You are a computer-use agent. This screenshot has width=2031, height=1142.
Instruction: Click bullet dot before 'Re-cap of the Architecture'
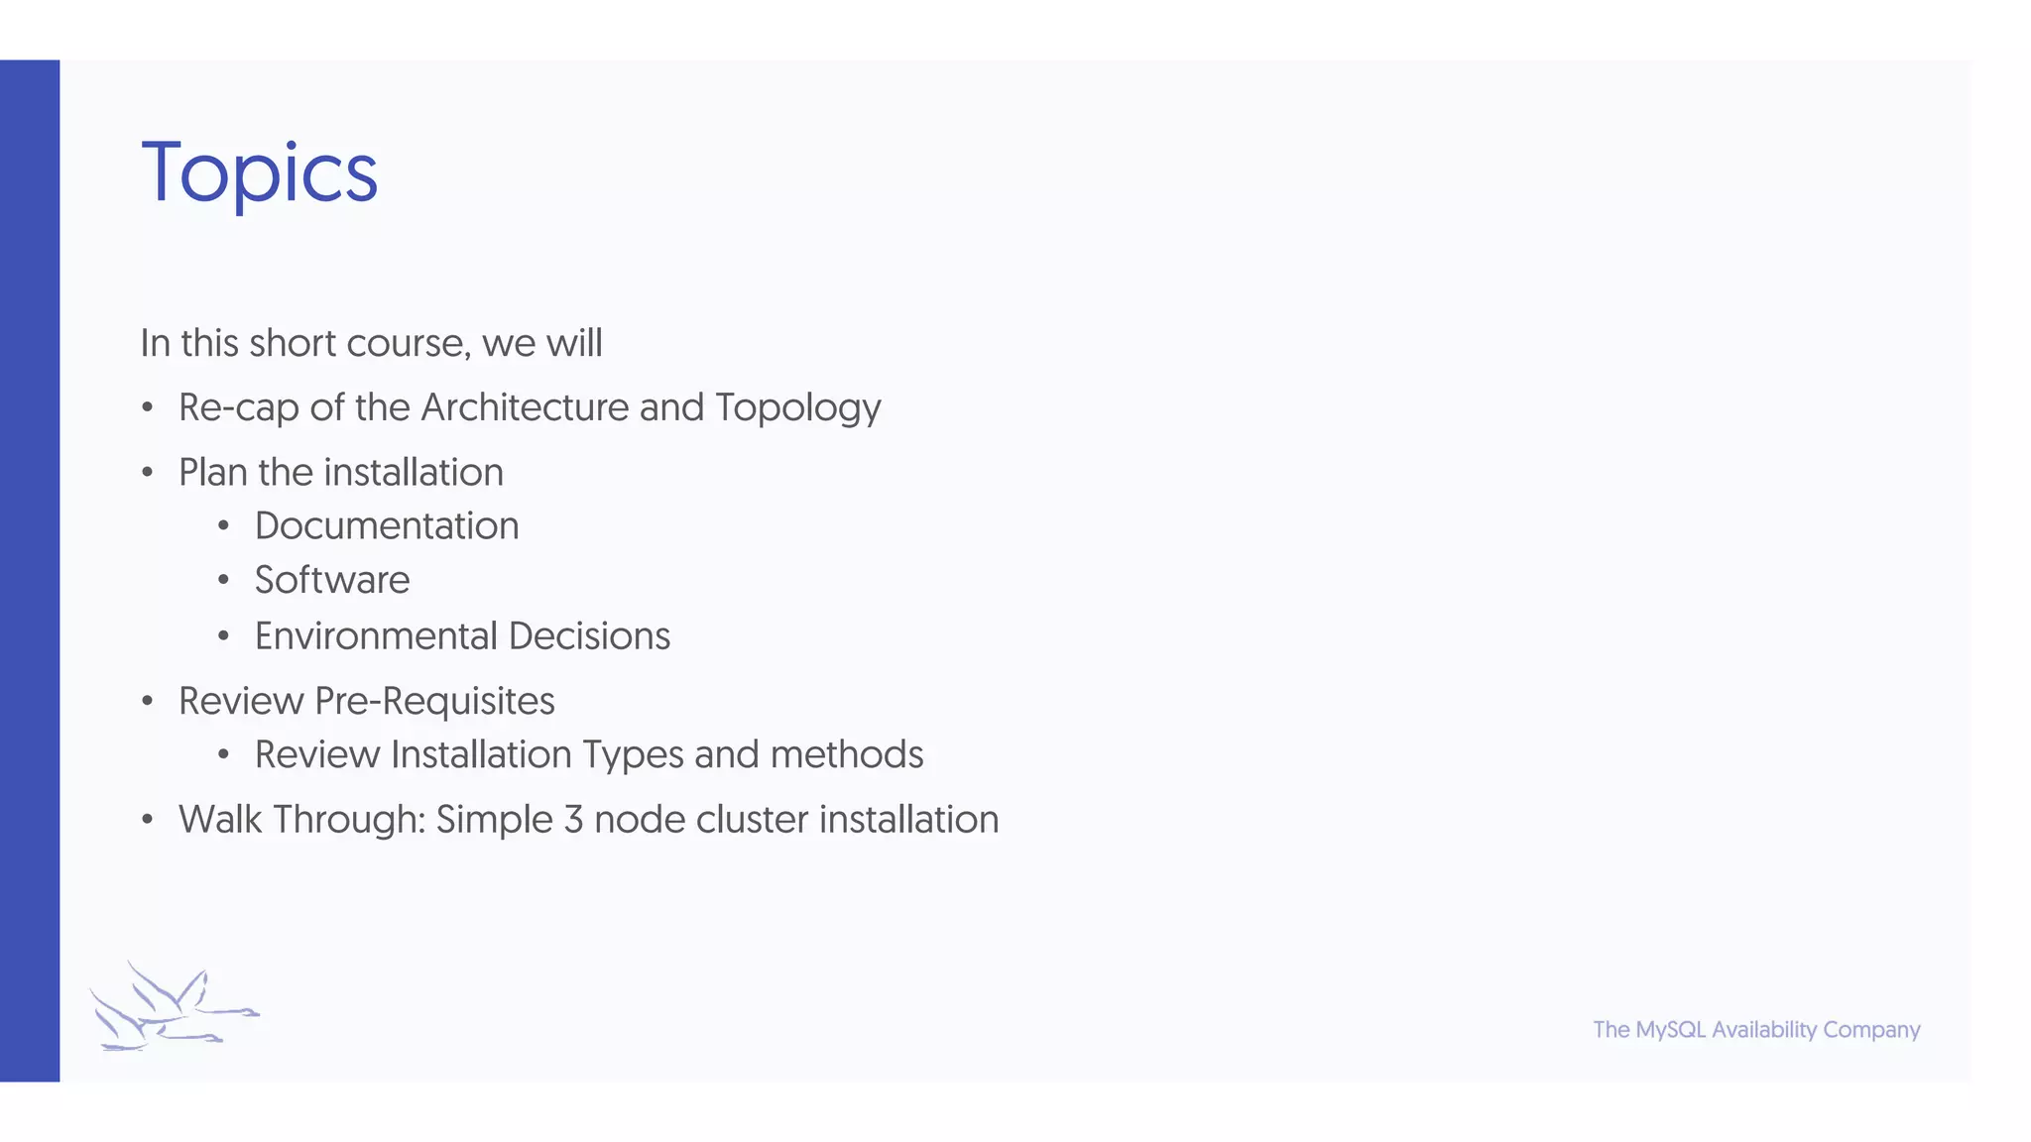point(148,408)
